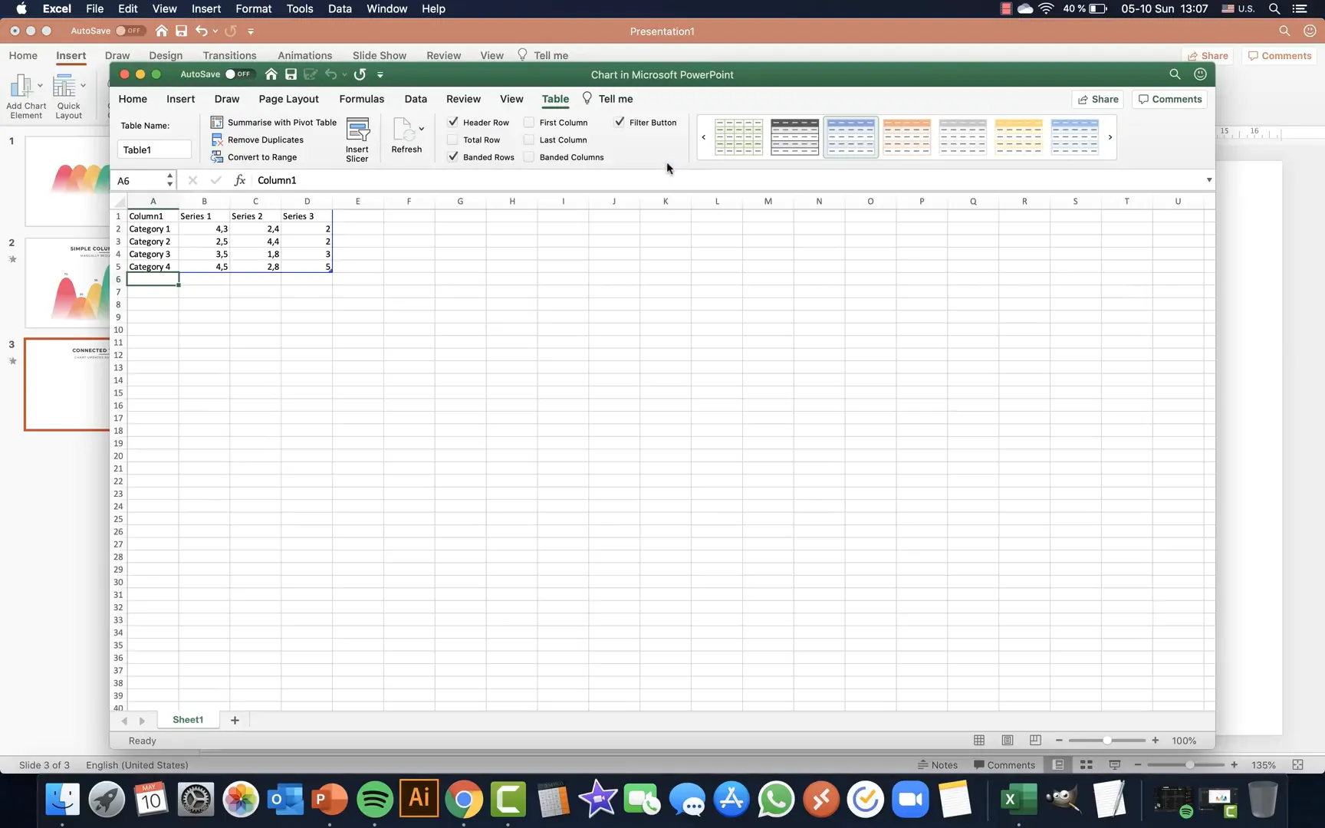The image size is (1325, 828).
Task: Click cell containing Category 3
Action: coord(153,254)
